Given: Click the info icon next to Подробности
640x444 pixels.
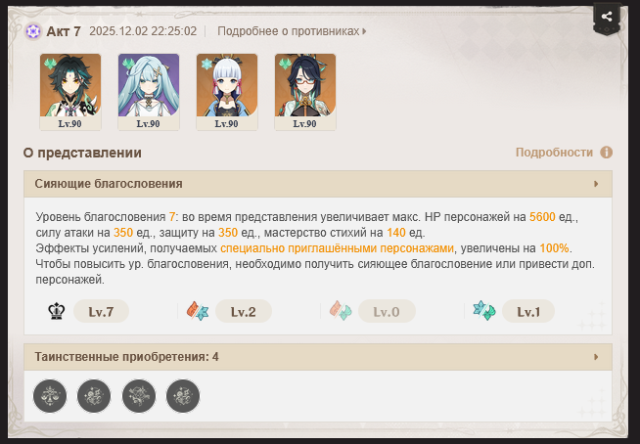Looking at the screenshot, I should coord(606,153).
